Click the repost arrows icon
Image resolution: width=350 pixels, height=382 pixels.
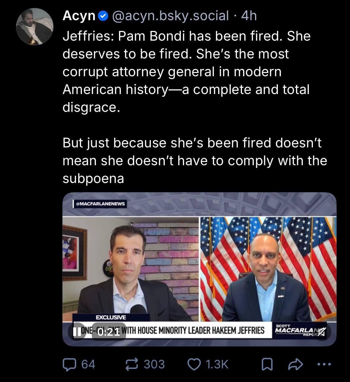[x=132, y=364]
